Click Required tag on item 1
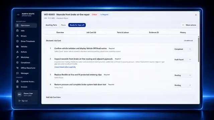 pos(112,48)
